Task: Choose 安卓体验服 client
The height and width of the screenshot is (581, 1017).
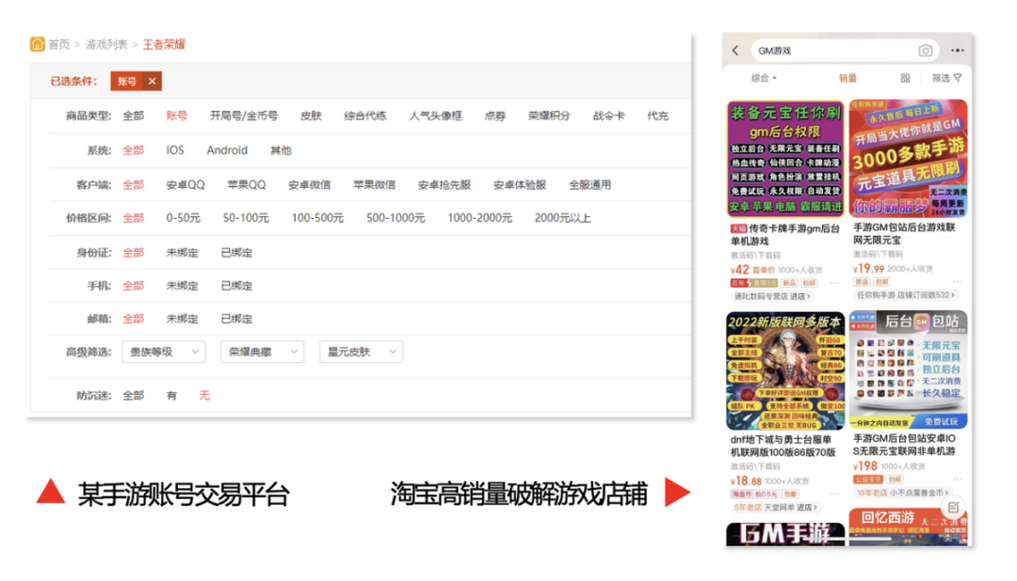Action: coord(520,184)
